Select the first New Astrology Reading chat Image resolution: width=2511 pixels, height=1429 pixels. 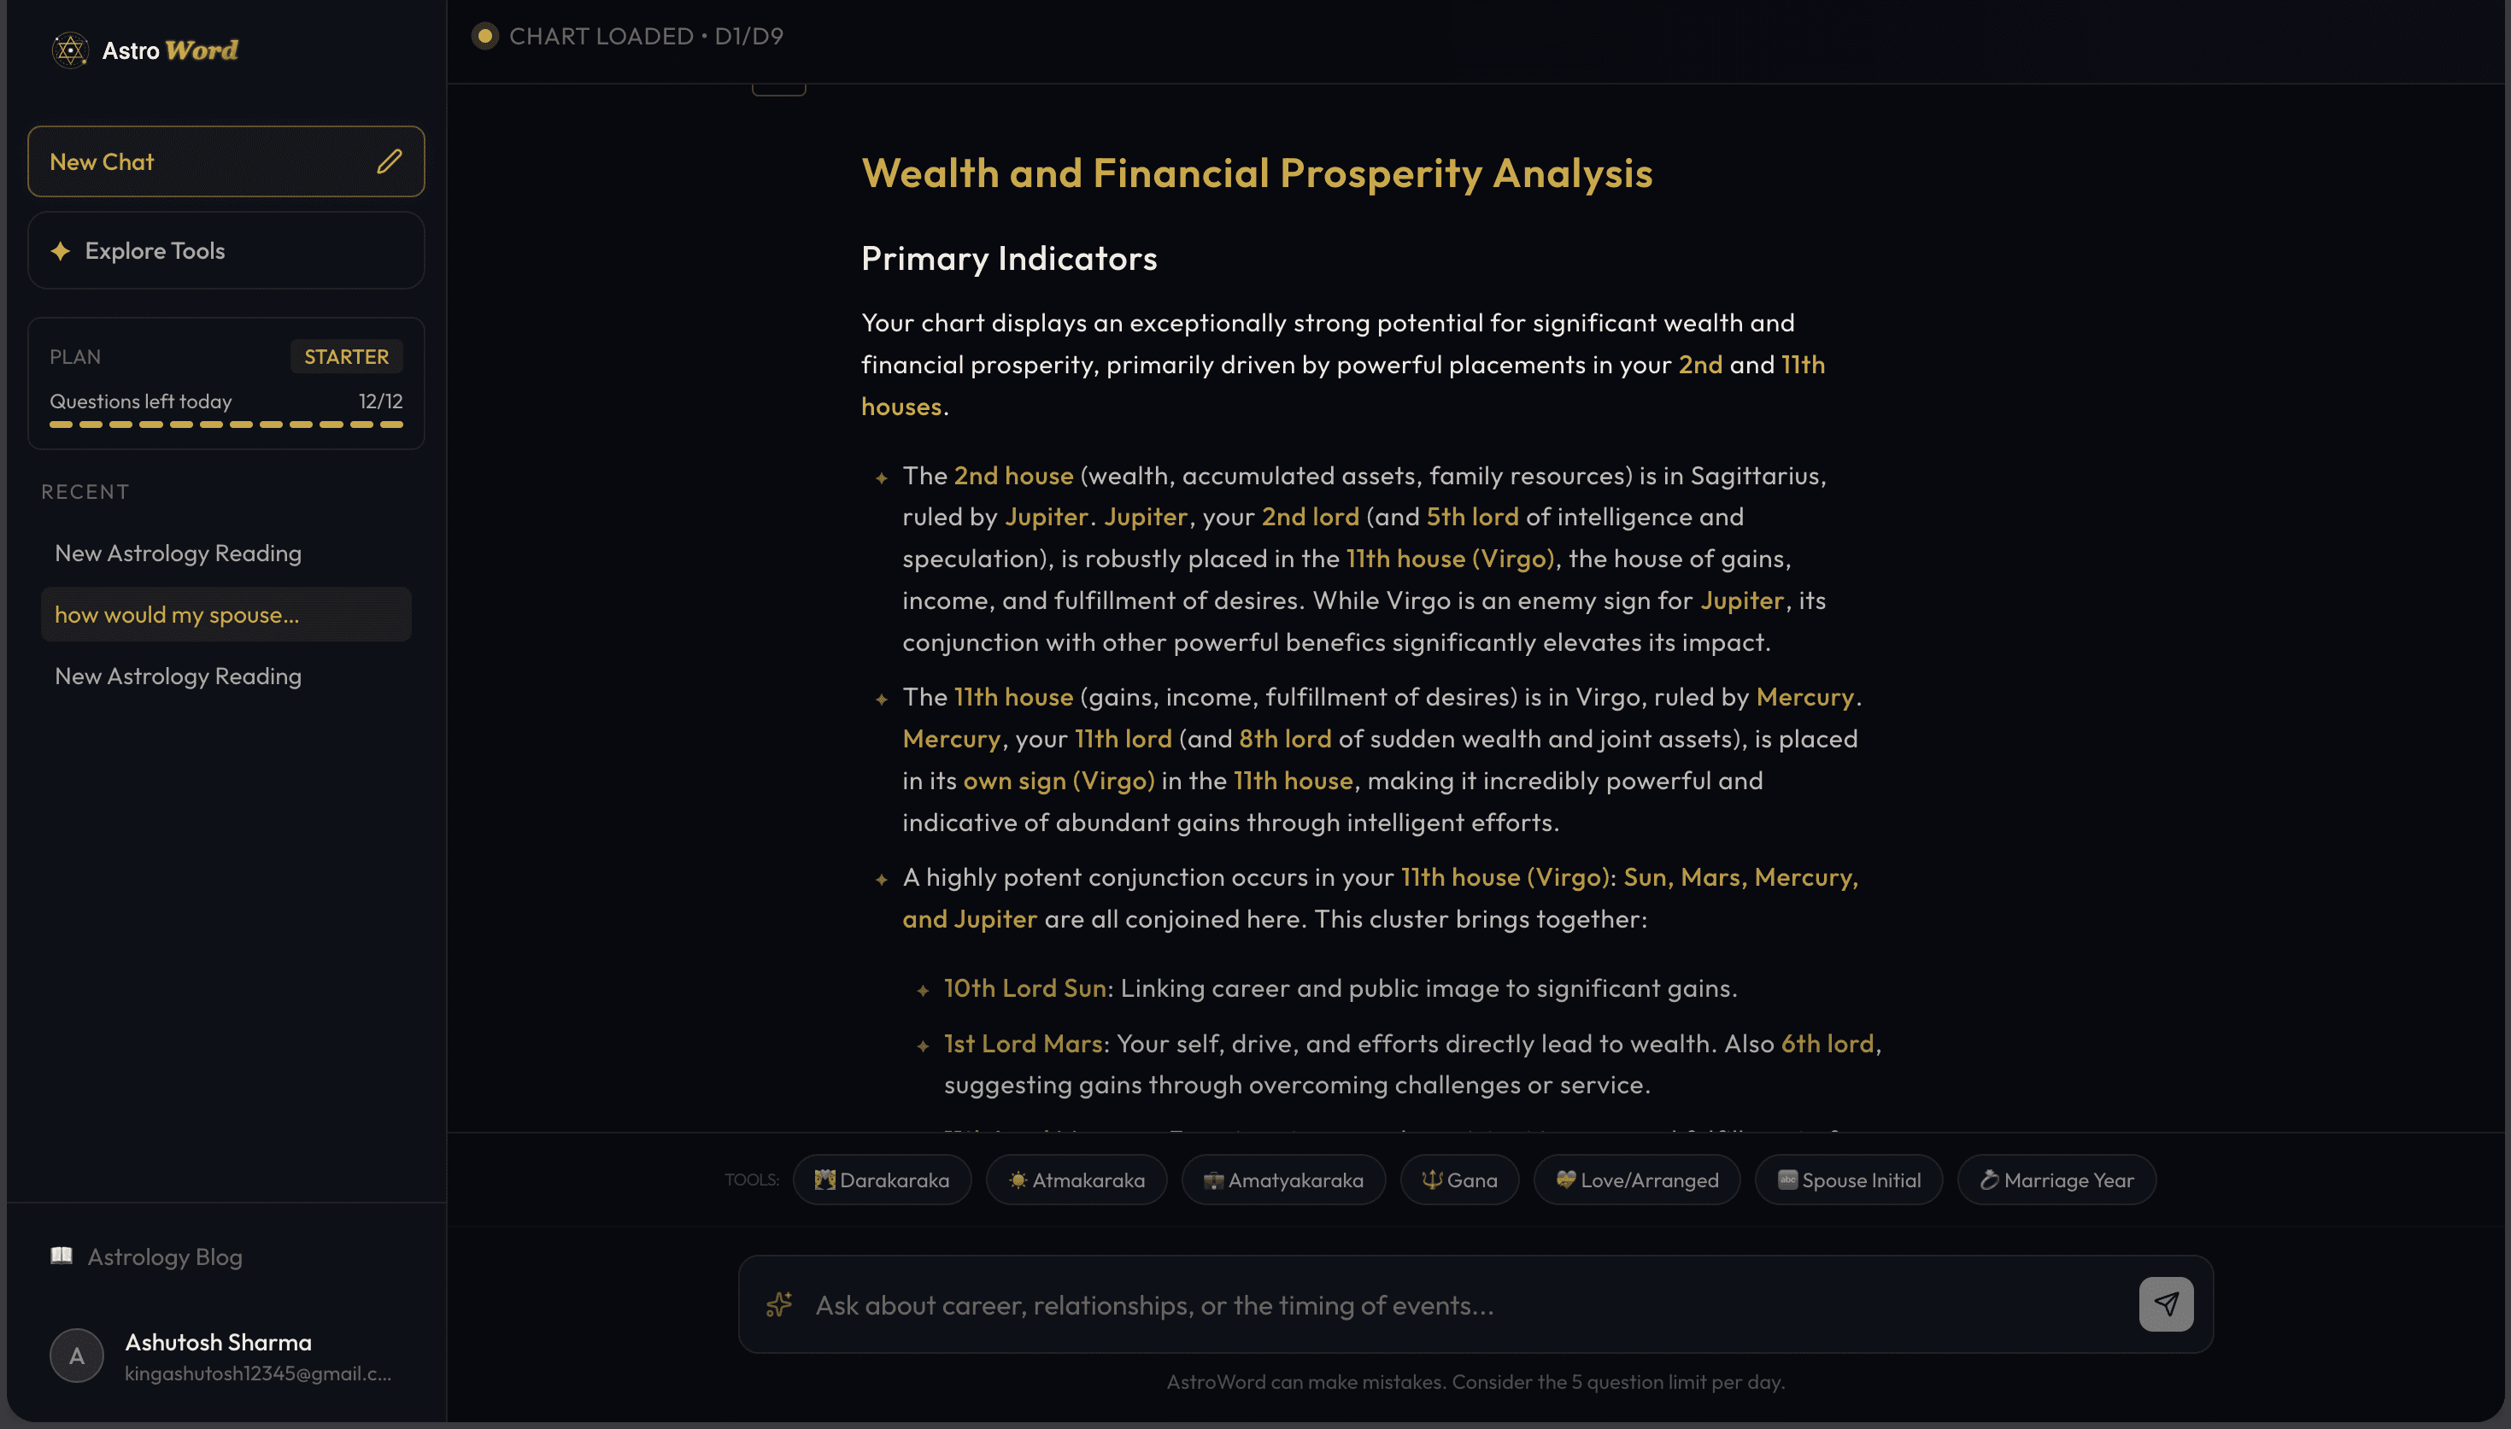tap(177, 553)
